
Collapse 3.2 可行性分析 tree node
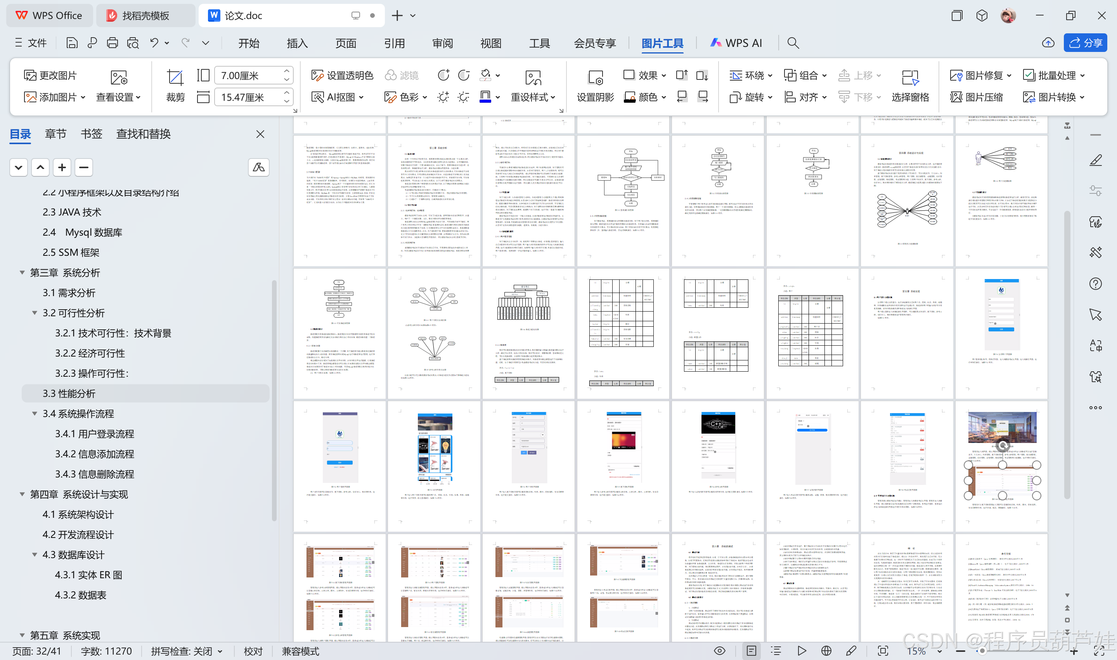click(x=34, y=313)
